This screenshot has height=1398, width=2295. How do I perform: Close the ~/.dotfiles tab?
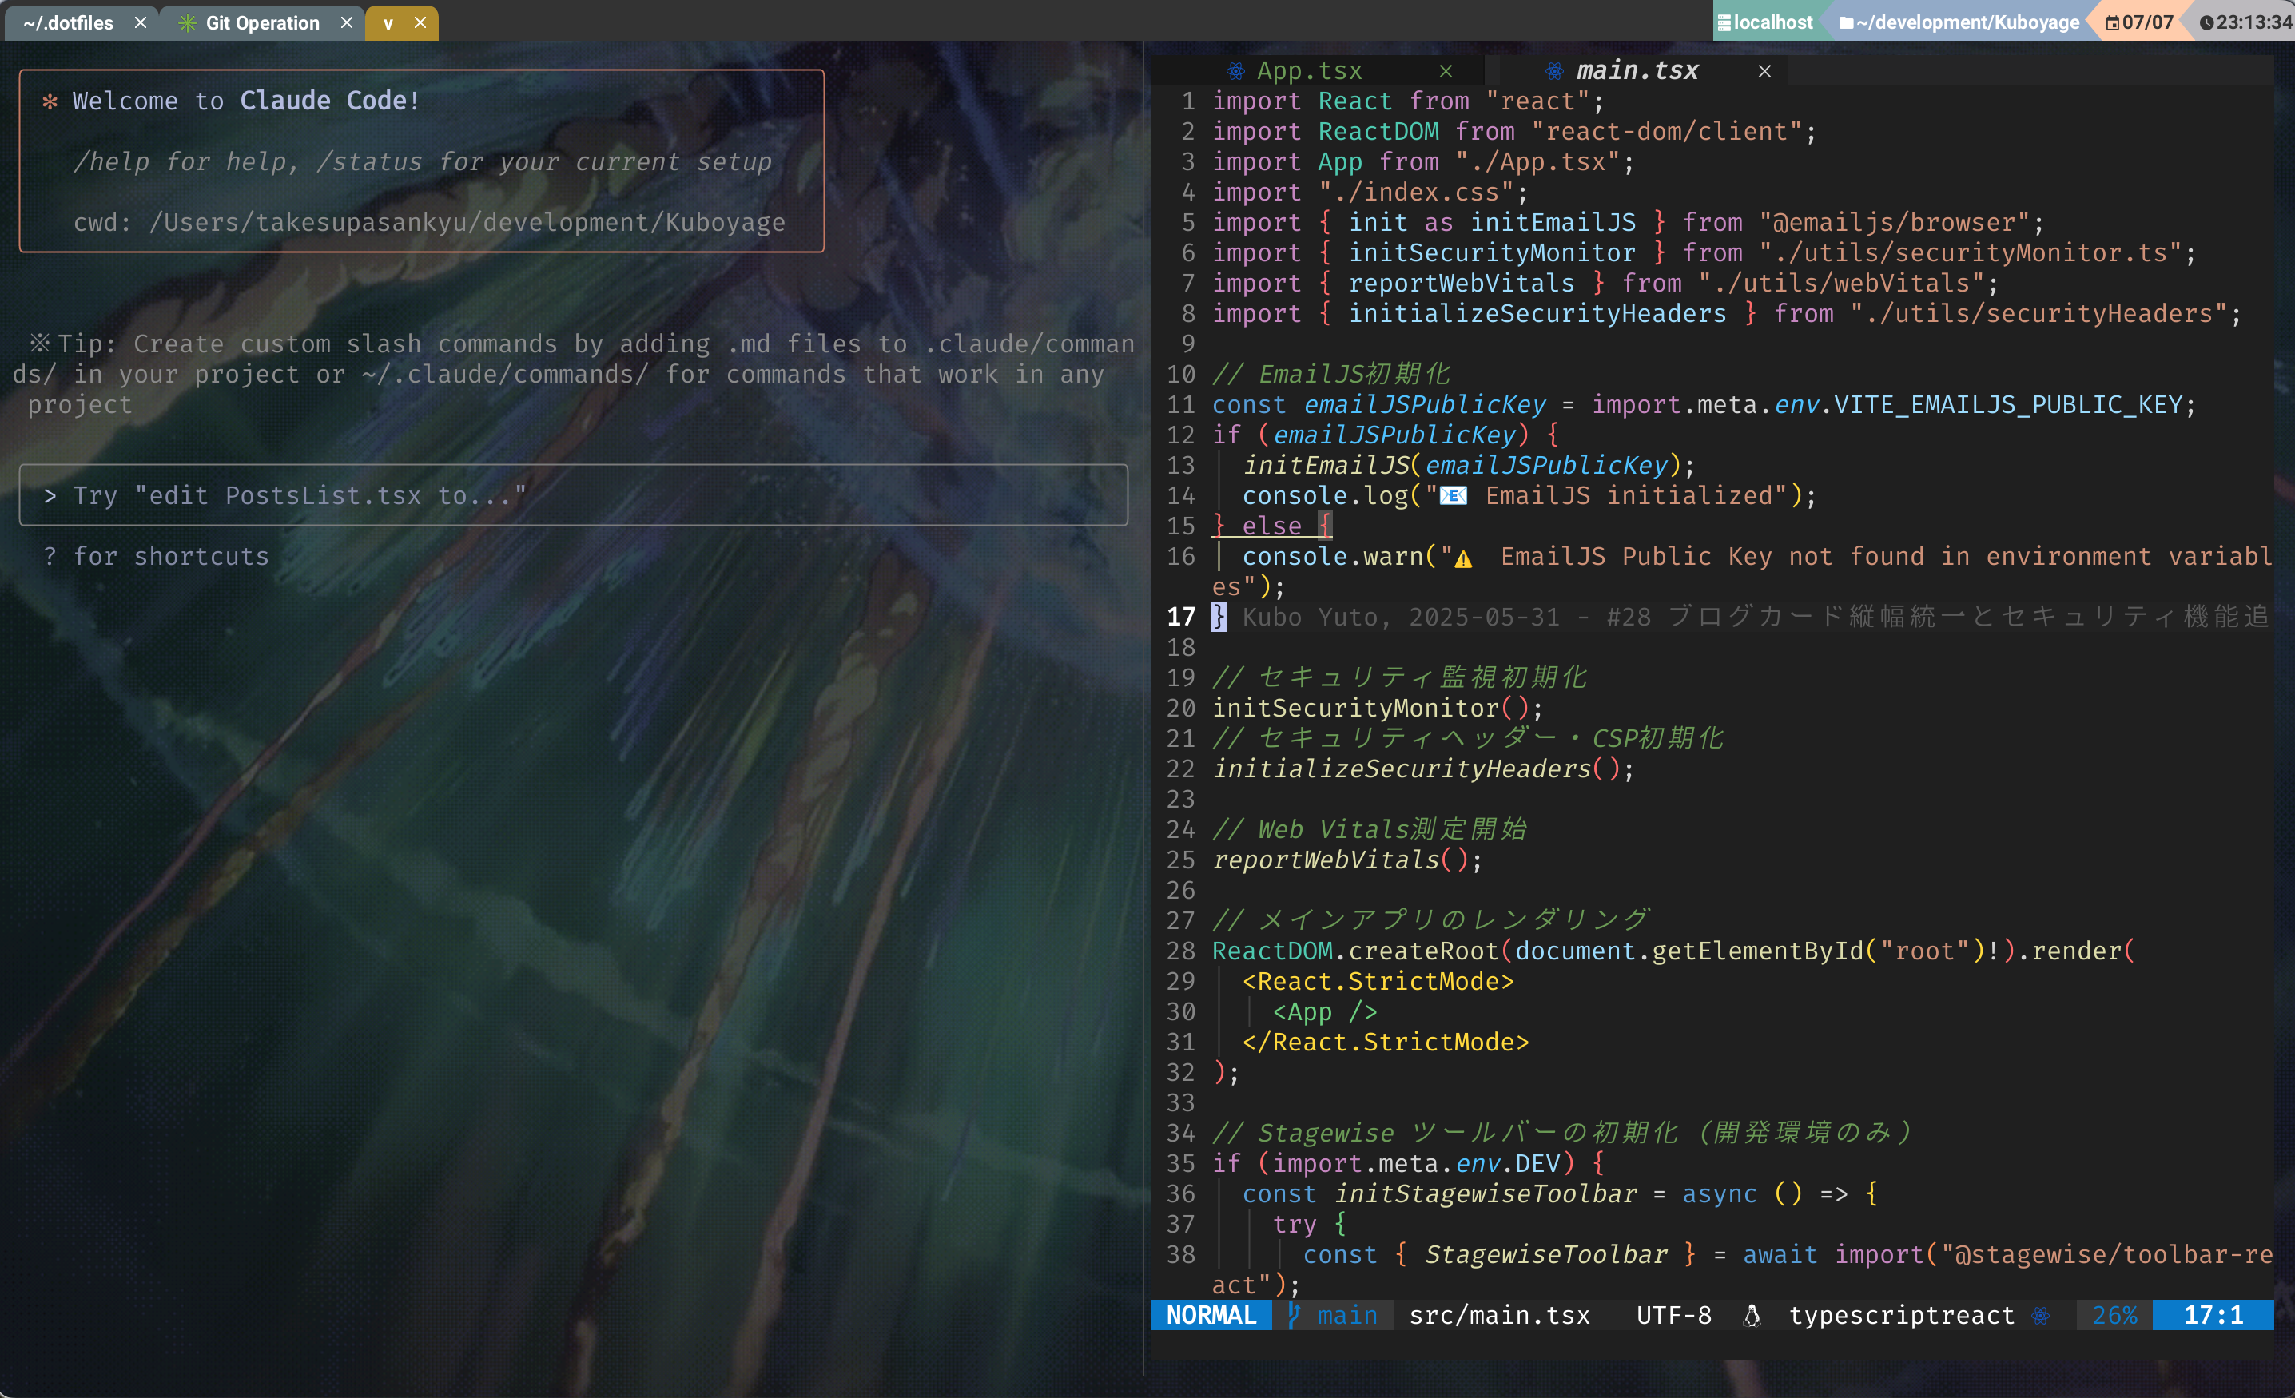141,22
